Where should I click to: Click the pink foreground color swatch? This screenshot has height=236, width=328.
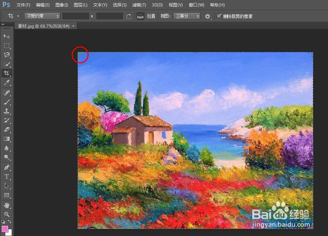[x=4, y=229]
